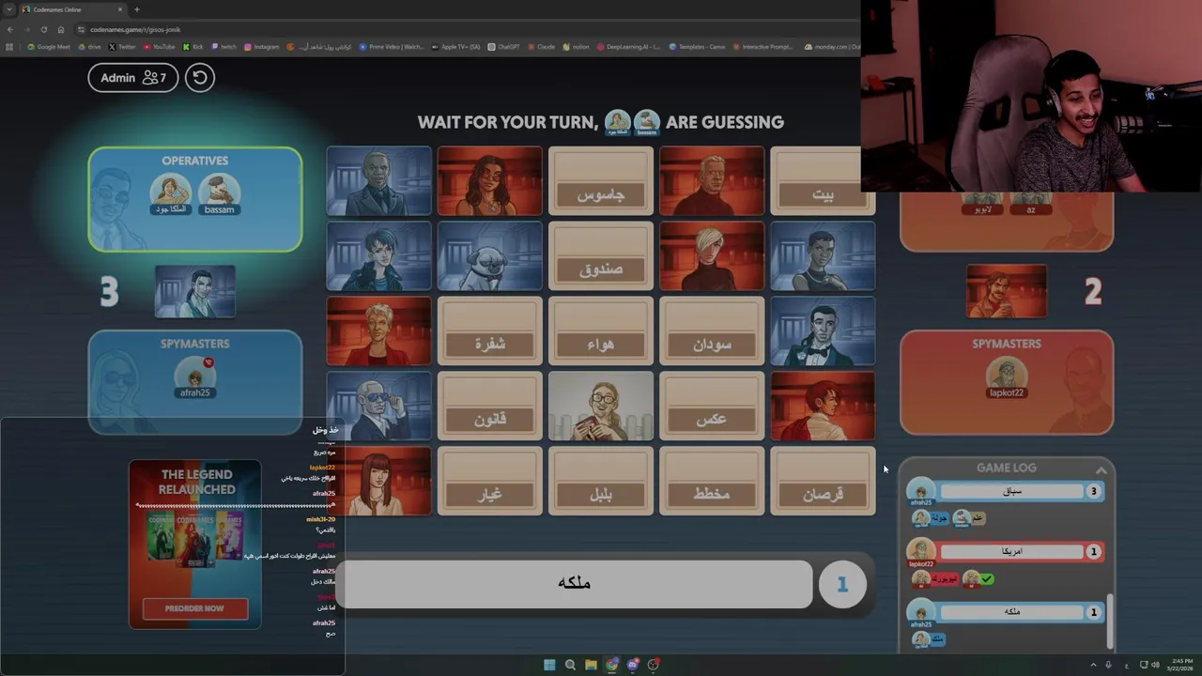The height and width of the screenshot is (676, 1202).
Task: Open Discord from the taskbar
Action: pos(633,665)
